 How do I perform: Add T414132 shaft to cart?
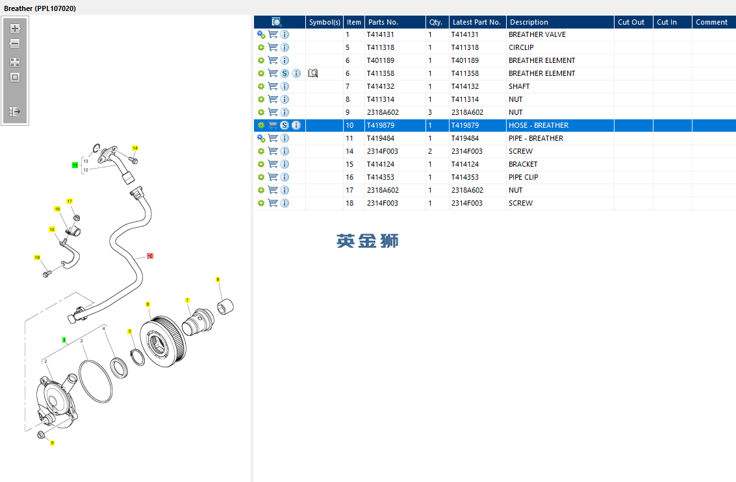[273, 86]
